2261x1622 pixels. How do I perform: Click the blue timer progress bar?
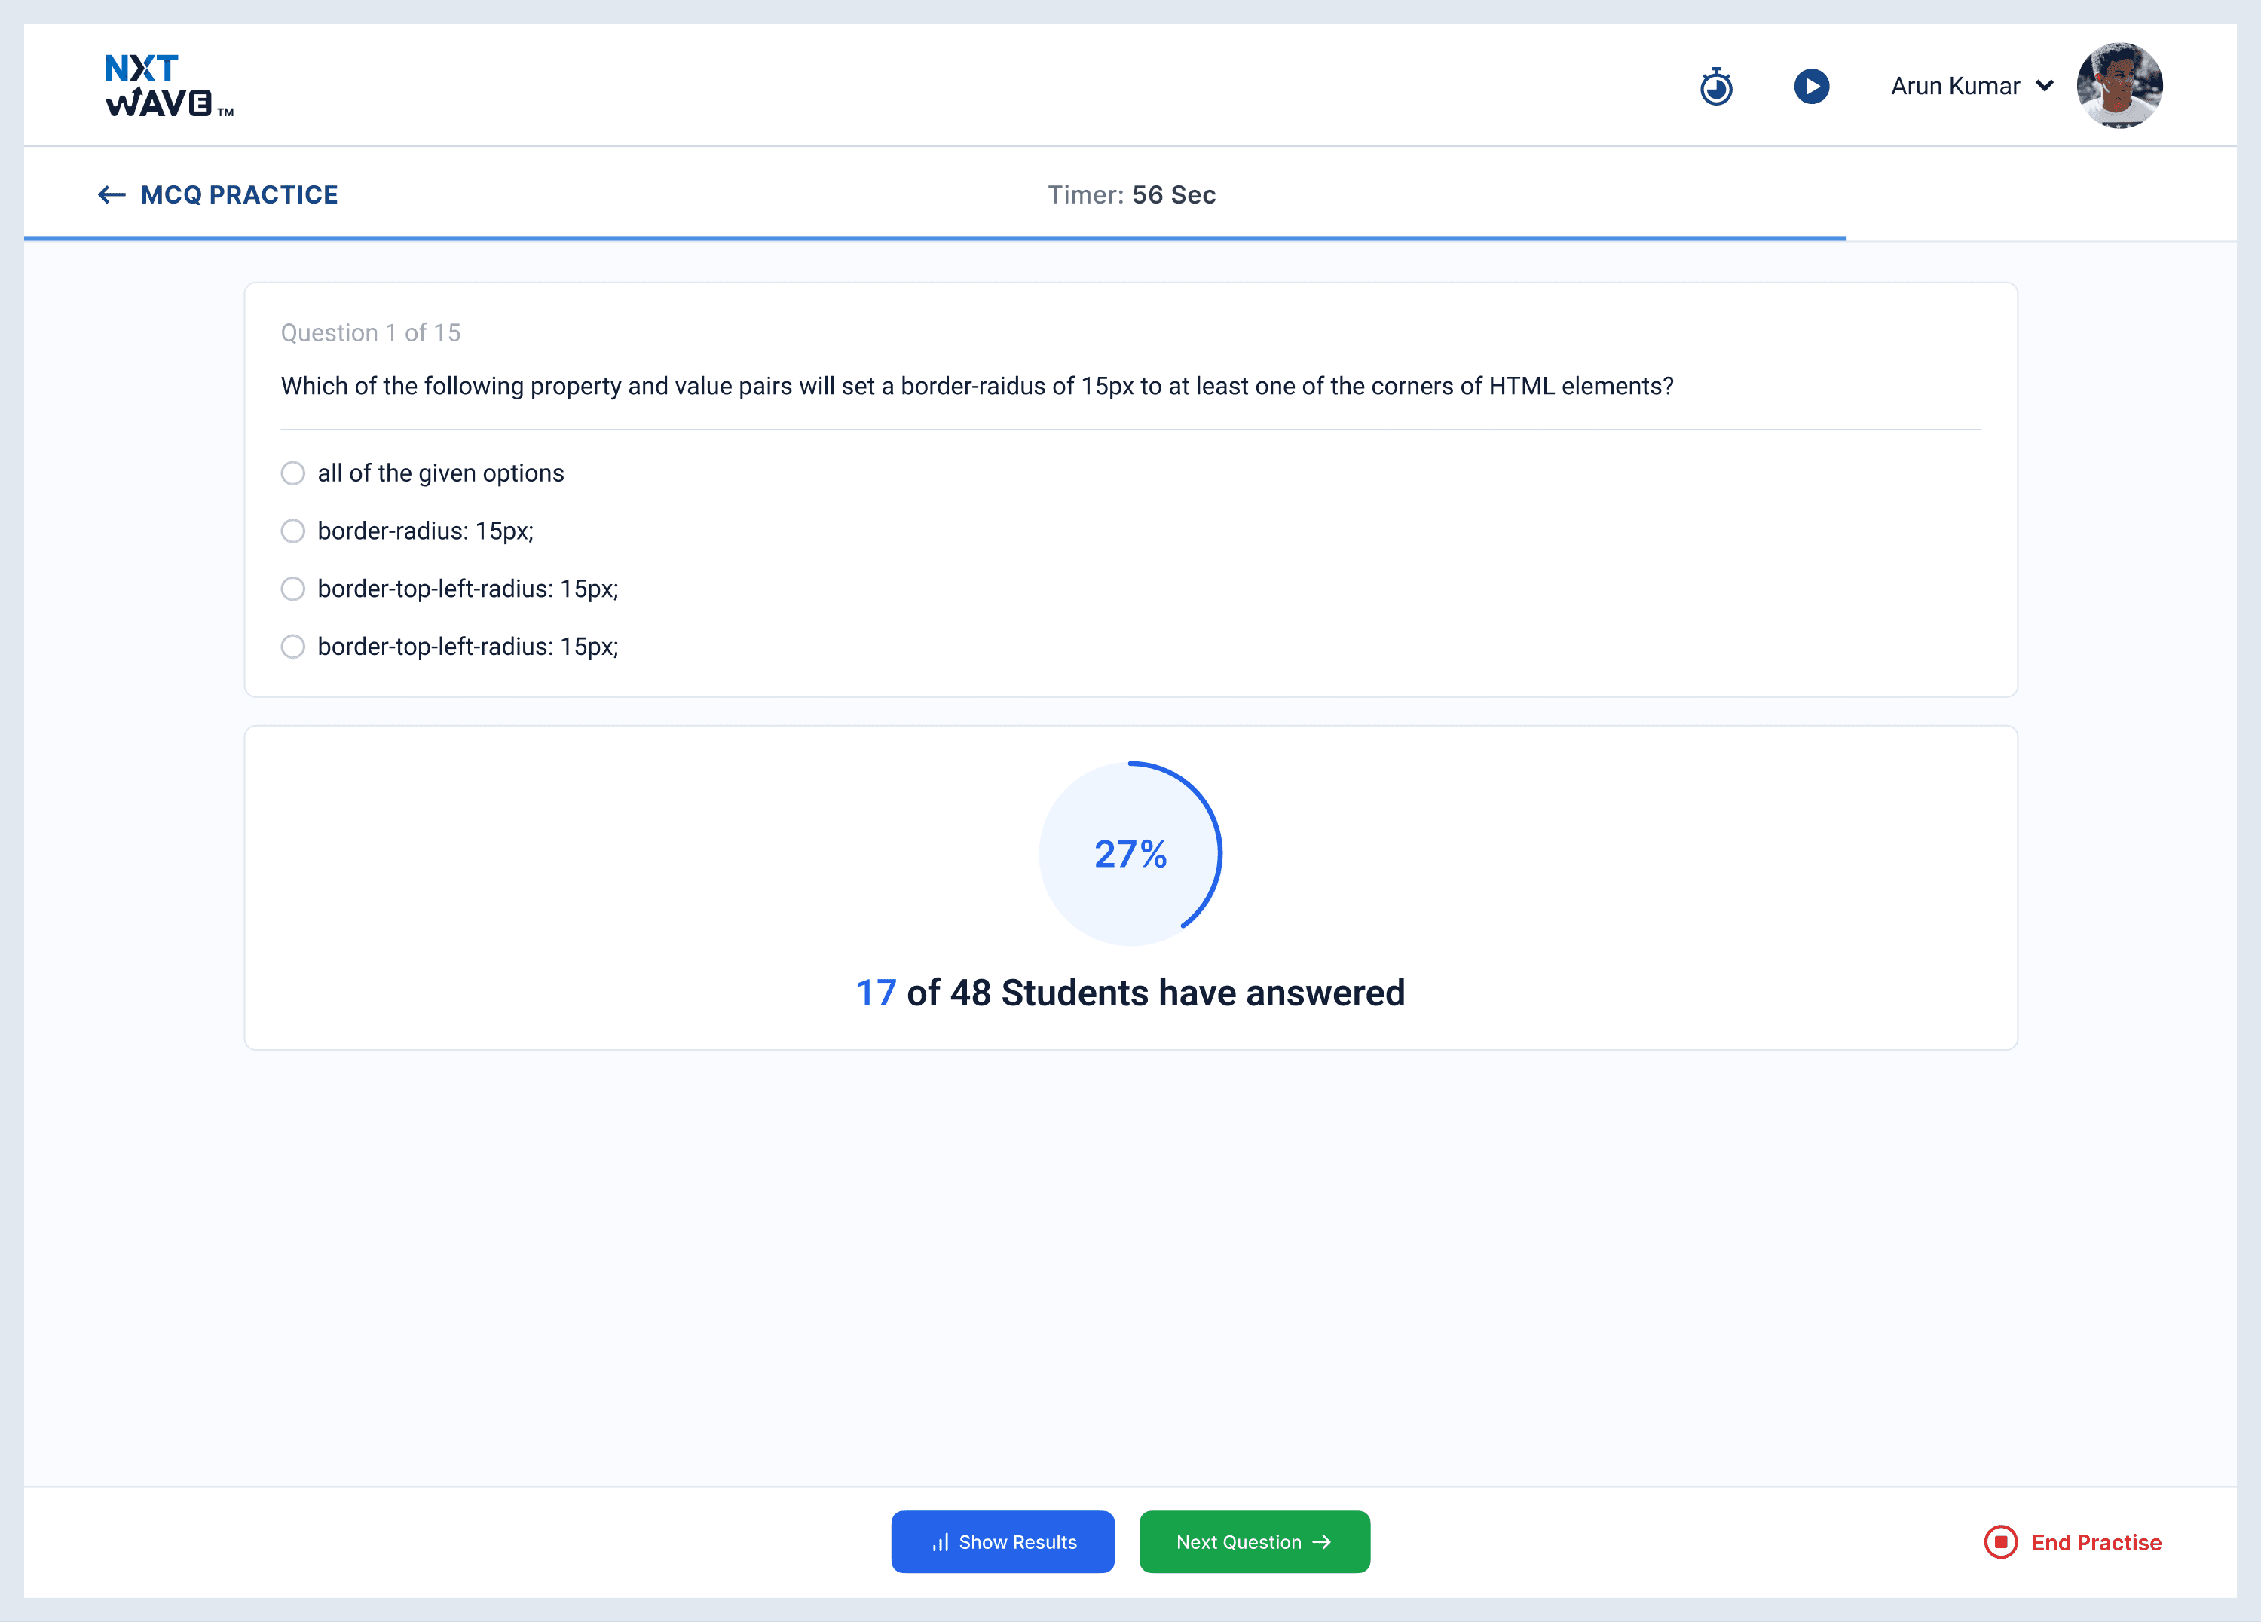point(934,238)
